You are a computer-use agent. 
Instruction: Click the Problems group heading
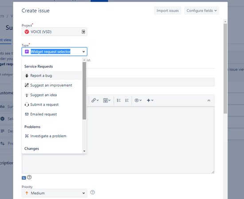pyautogui.click(x=32, y=127)
